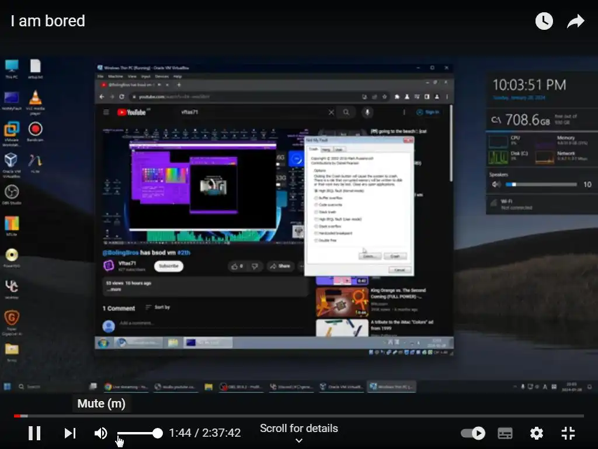Open the NotMyFault desktop shortcut

[x=12, y=101]
